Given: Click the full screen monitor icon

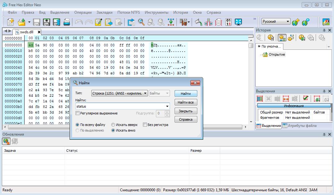Looking at the screenshot, I should point(238,22).
